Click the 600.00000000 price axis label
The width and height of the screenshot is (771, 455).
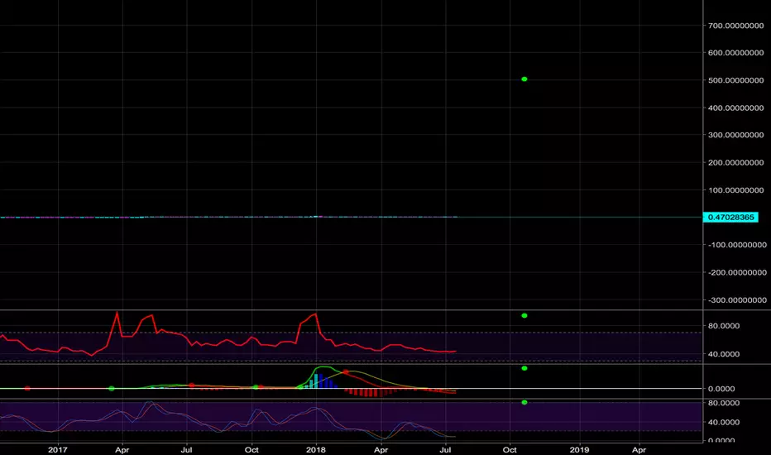click(x=735, y=53)
